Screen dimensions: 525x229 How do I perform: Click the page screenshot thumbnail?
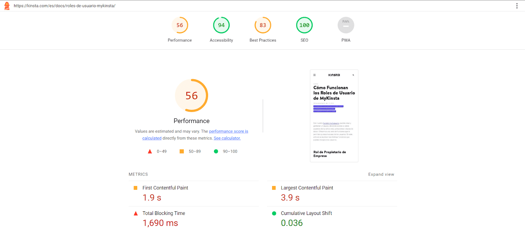[x=334, y=116]
